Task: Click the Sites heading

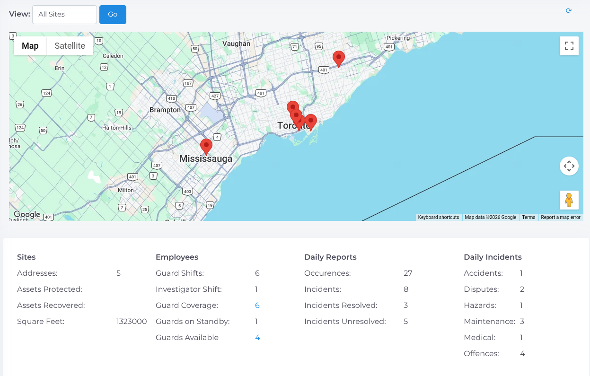Action: click(26, 257)
